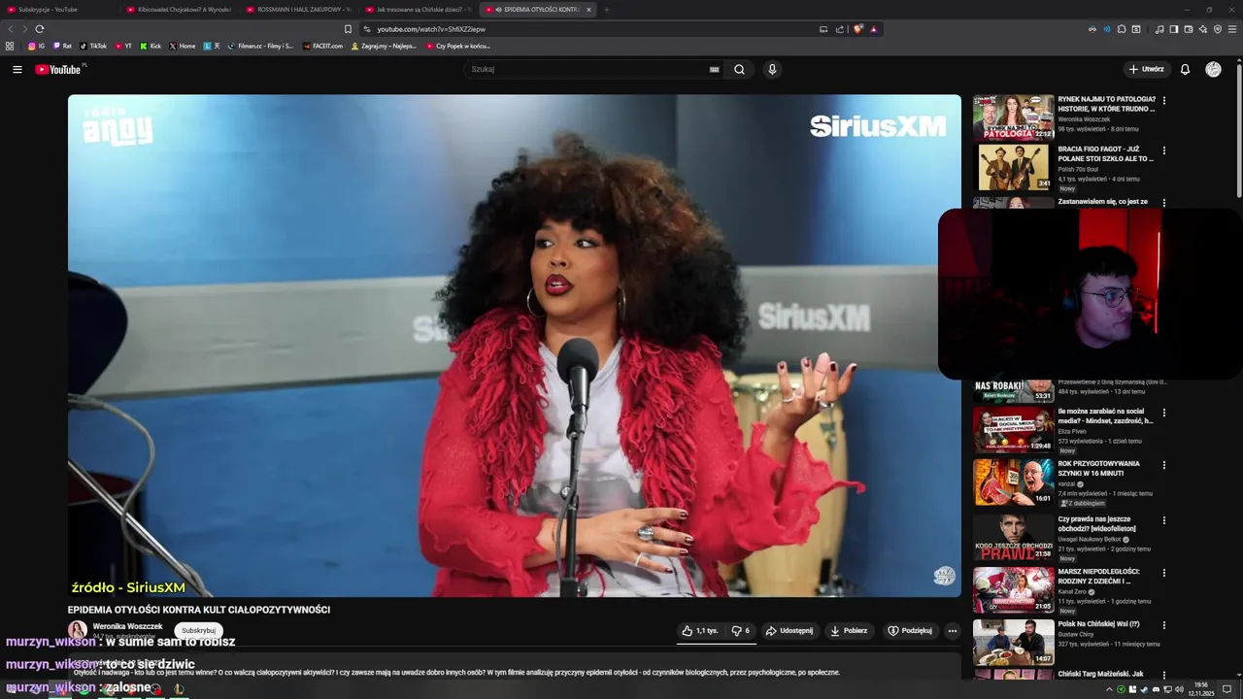Open BRACIA FIGO FAGOT video thumbnail
Screen dimensions: 1243x699
click(x=1013, y=168)
